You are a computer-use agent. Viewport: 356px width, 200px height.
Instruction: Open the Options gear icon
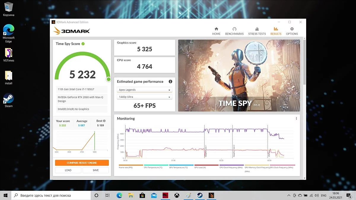[x=292, y=29]
